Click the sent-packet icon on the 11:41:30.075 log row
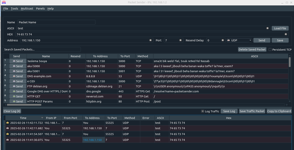Screen dimensions: 294x150 pyautogui.click(x=7, y=140)
